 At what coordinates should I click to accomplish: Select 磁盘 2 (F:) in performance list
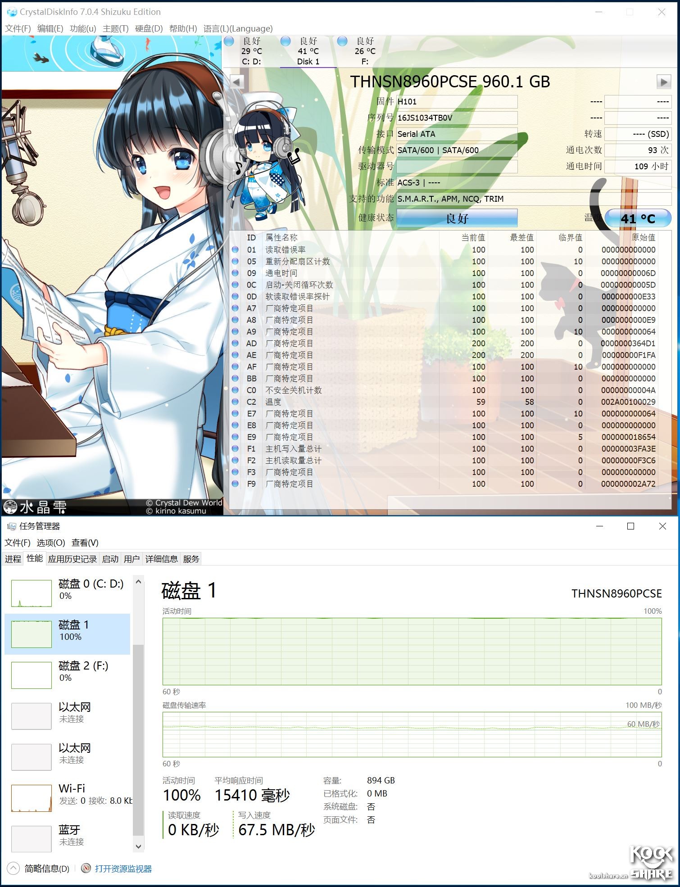[68, 674]
